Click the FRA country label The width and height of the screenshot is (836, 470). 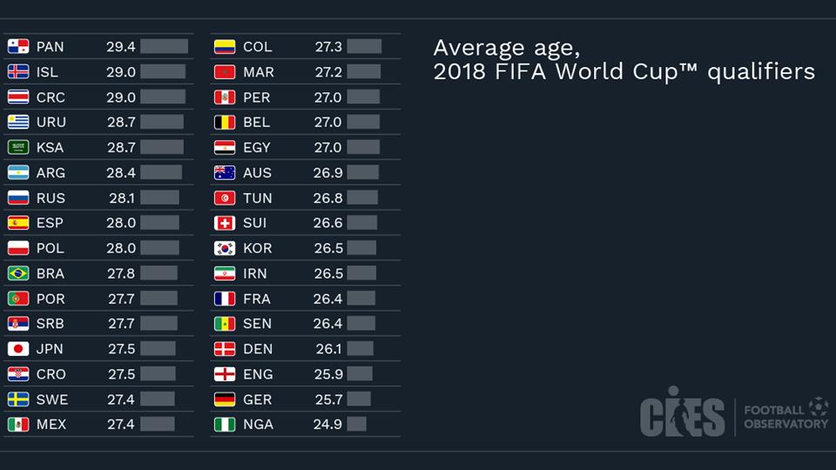tap(257, 299)
